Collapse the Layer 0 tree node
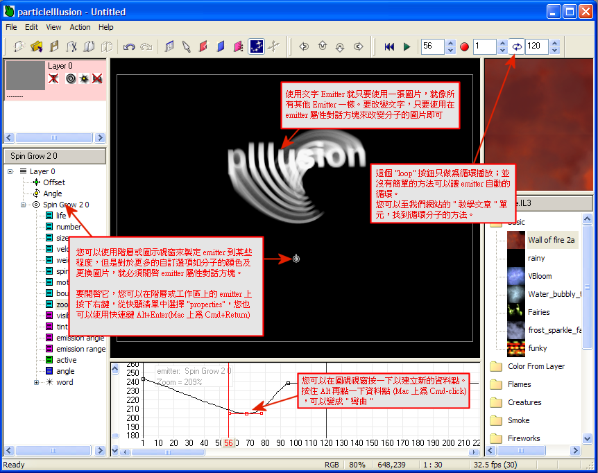Viewport: 598px width, 473px height. (11, 171)
